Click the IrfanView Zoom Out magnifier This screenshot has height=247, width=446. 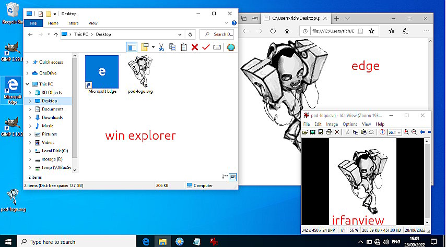[x=414, y=132]
